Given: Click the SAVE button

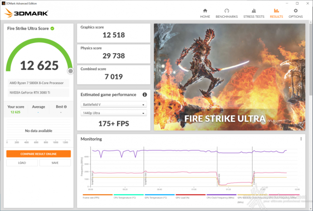Looking at the screenshot, I should 55,163.
